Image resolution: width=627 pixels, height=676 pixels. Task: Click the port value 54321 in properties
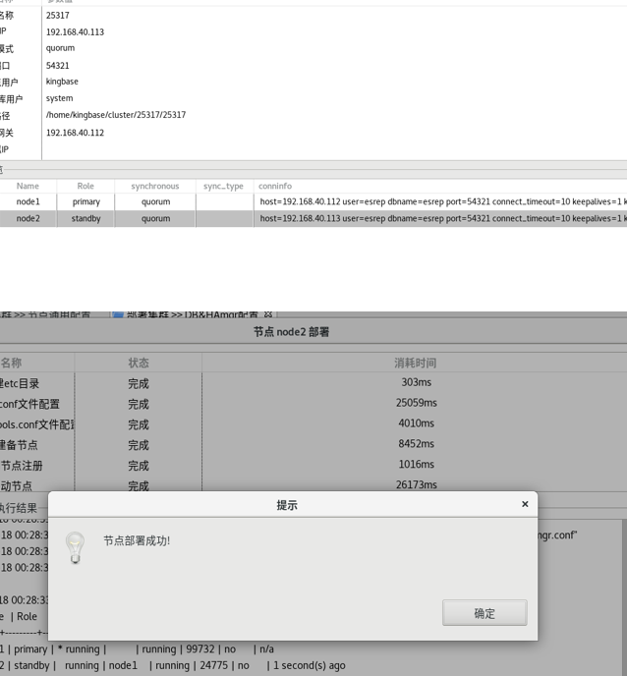click(58, 66)
